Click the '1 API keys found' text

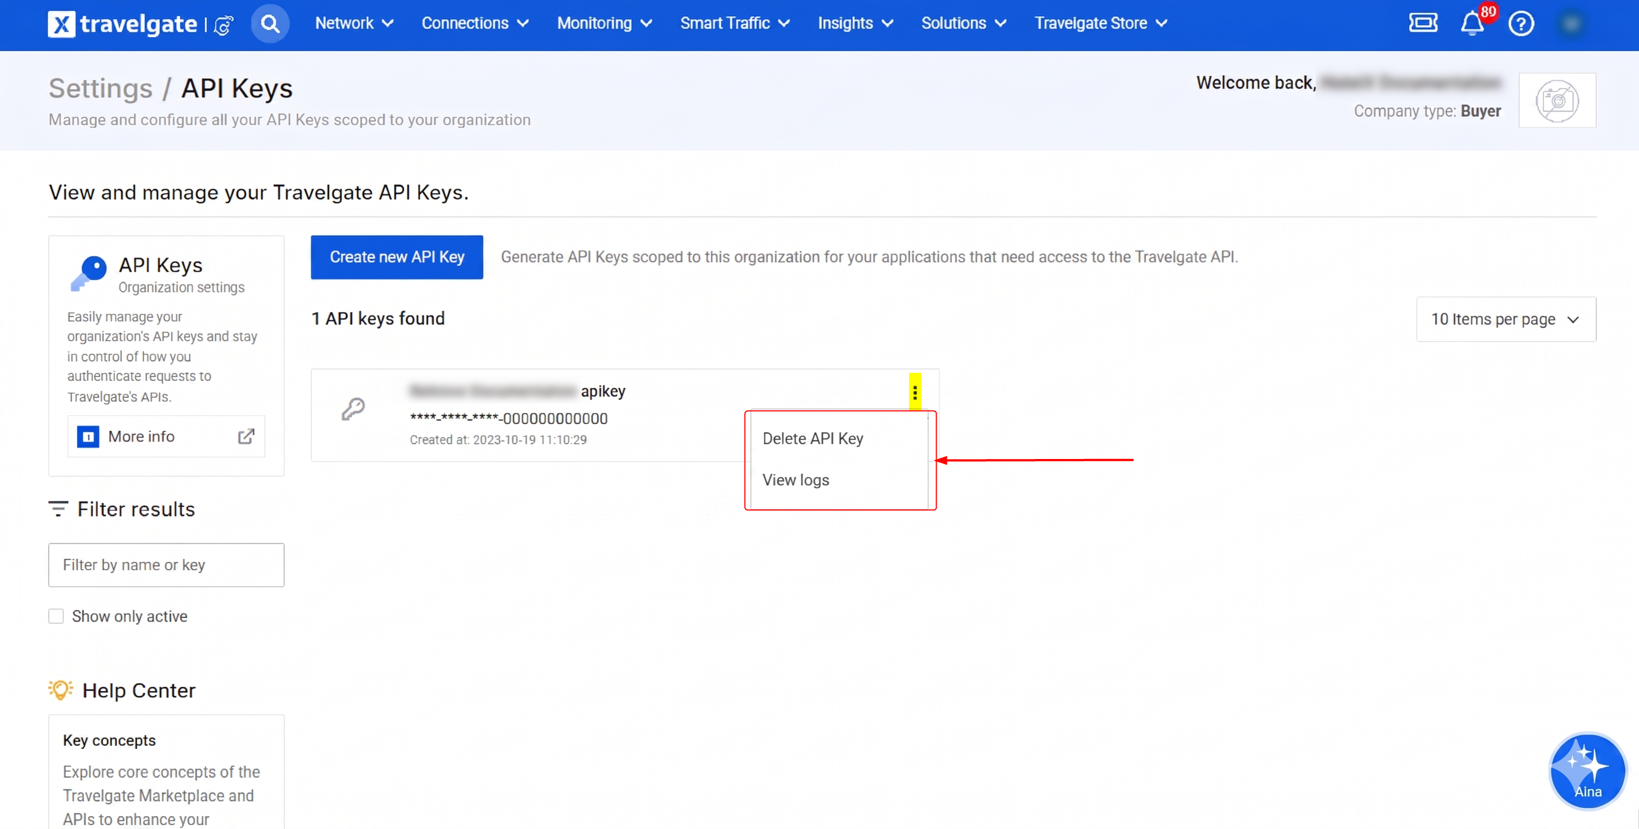(378, 319)
